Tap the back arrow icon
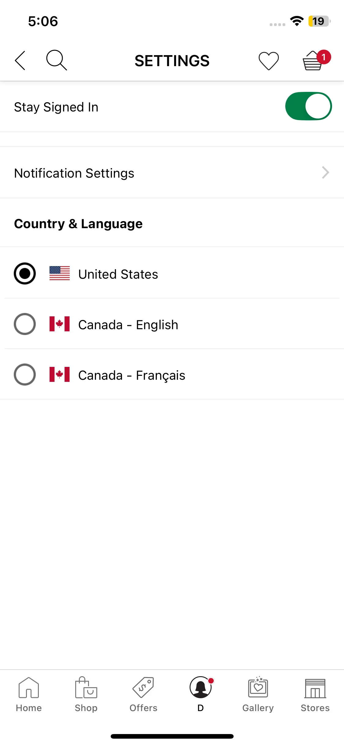 click(20, 61)
